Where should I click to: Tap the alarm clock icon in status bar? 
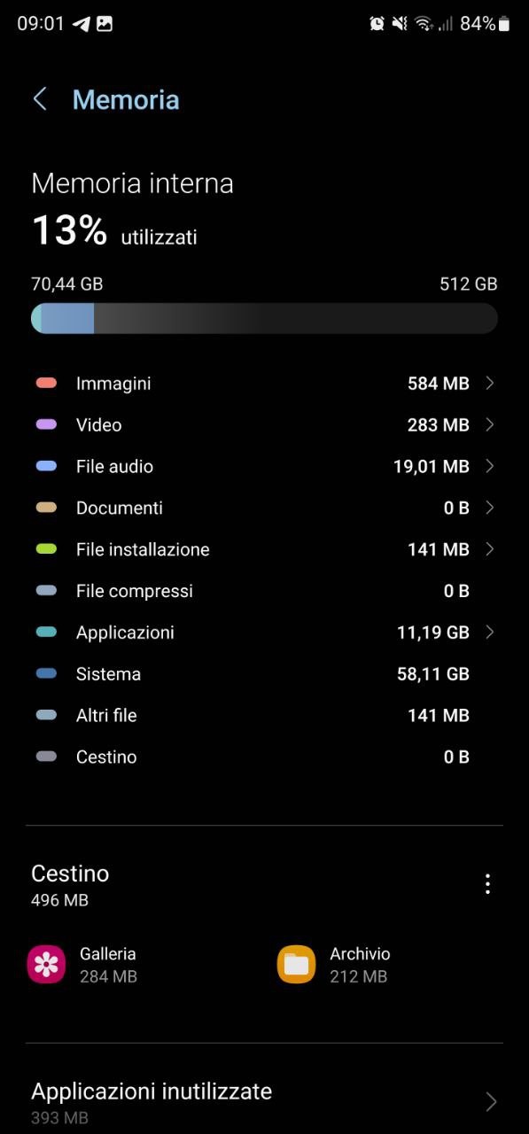pos(377,24)
